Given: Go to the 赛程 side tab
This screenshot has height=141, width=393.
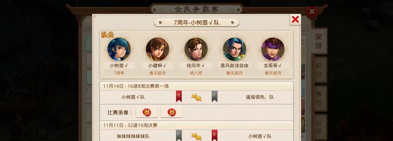Looking at the screenshot, I should pos(319,99).
